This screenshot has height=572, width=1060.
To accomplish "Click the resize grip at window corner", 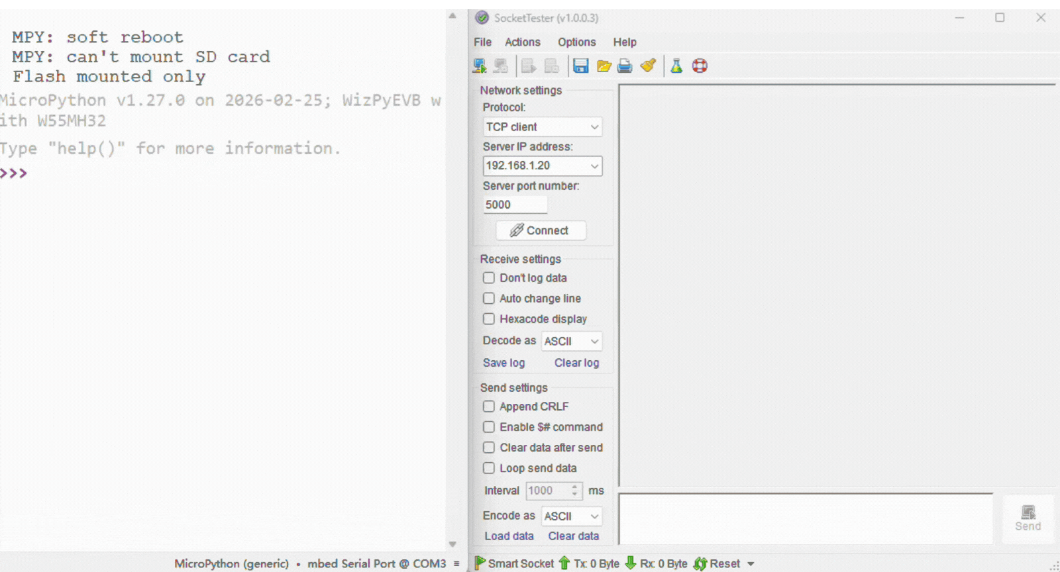I will [x=1054, y=566].
